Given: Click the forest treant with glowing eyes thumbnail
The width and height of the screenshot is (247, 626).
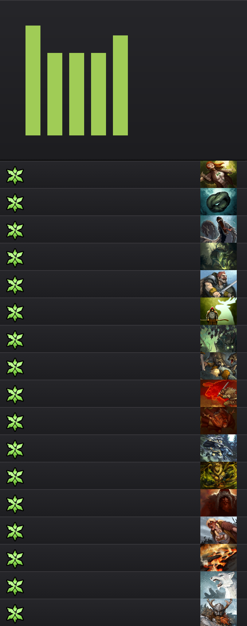Looking at the screenshot, I should (x=219, y=339).
